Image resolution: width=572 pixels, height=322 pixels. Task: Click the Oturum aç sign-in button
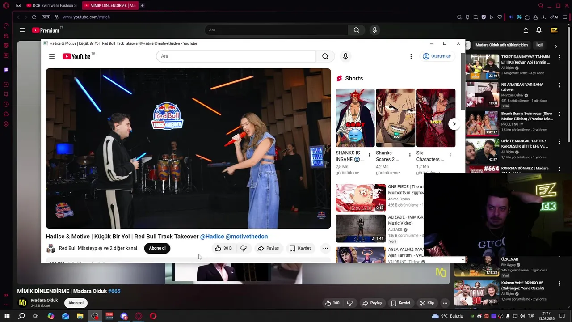437,56
